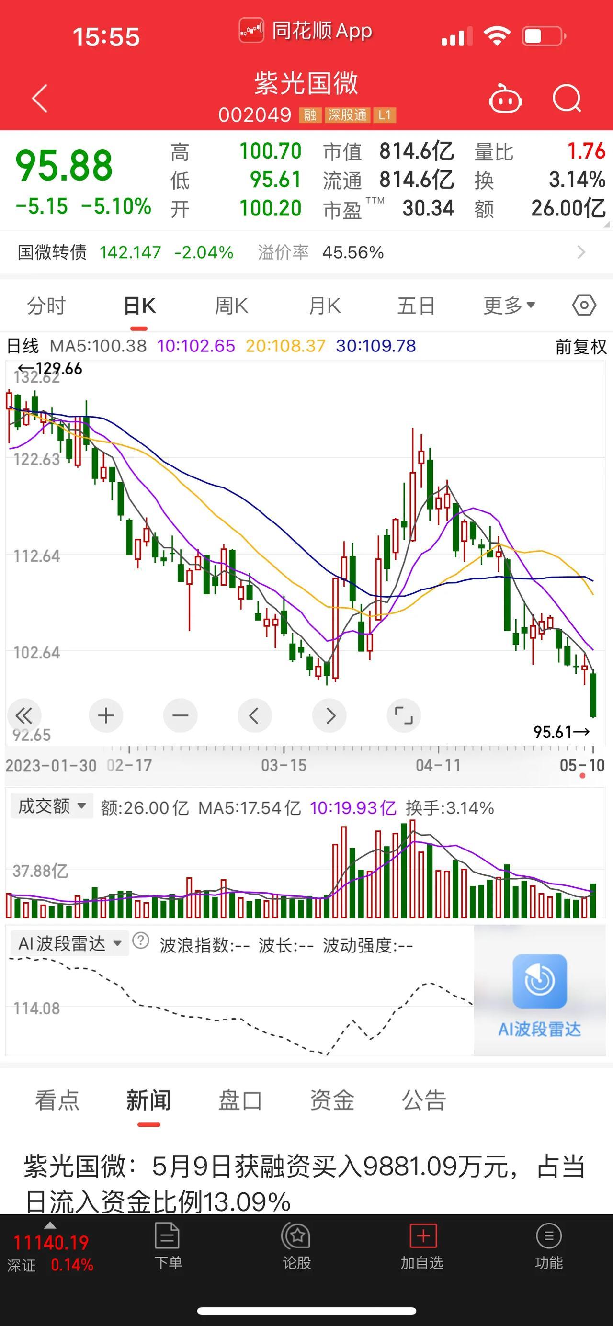Zoom out K-line chart minus button
Screen dimensions: 613x1326
(180, 715)
